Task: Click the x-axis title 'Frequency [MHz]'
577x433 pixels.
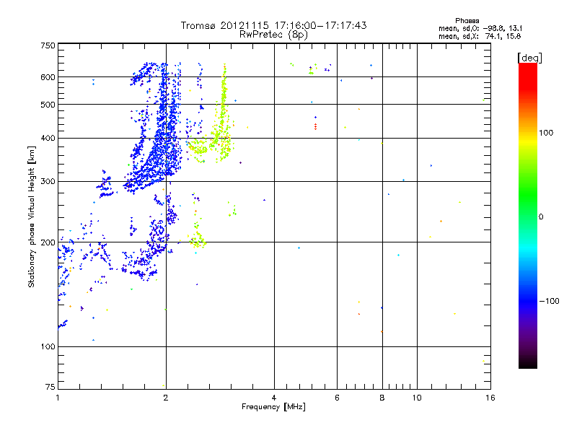Action: pos(273,407)
